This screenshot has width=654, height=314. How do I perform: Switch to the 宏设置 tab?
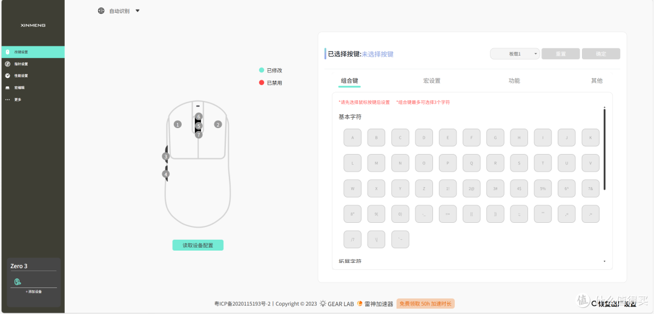tap(432, 81)
